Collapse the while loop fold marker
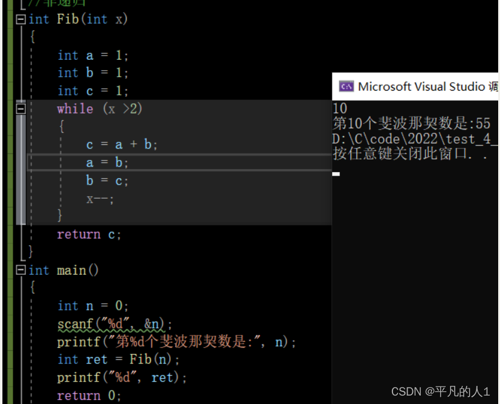This screenshot has width=500, height=404. [x=21, y=109]
